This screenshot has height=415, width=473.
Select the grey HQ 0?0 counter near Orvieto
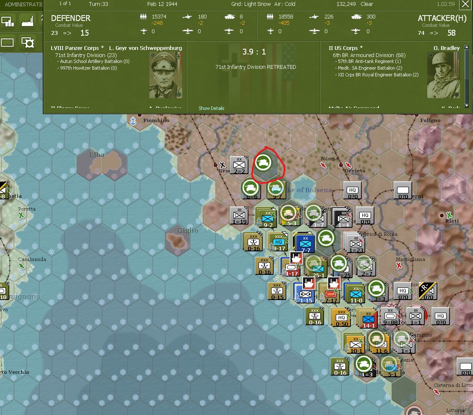tap(353, 191)
